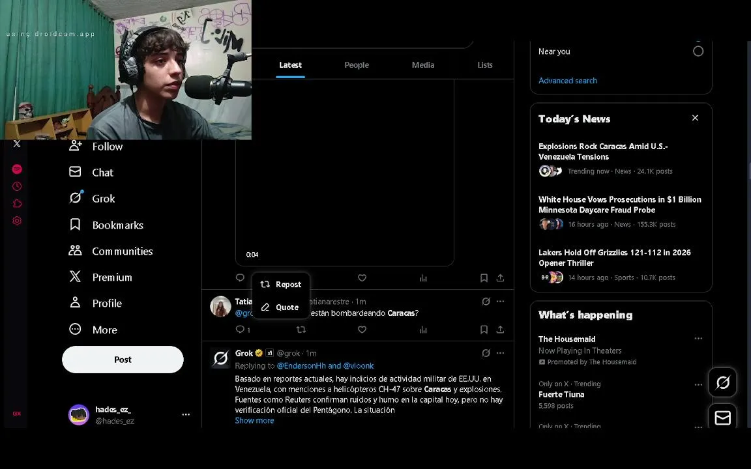This screenshot has width=751, height=469.
Task: Bookmark Tatiana's post
Action: (x=484, y=330)
